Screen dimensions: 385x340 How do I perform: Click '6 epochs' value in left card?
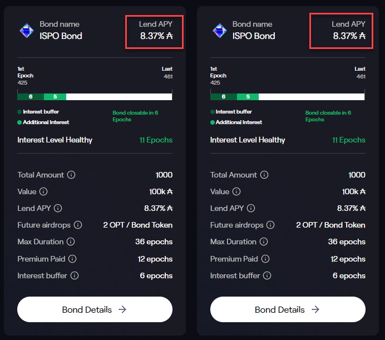point(156,275)
